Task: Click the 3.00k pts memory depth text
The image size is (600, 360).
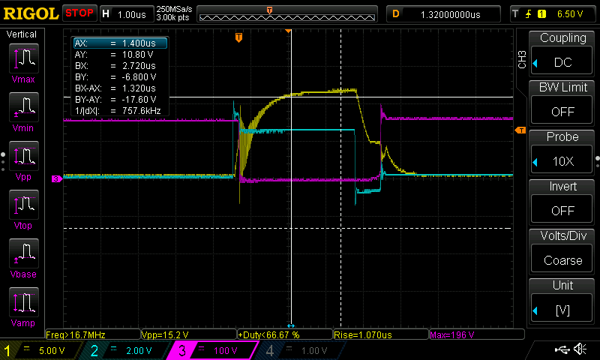Action: tap(173, 17)
